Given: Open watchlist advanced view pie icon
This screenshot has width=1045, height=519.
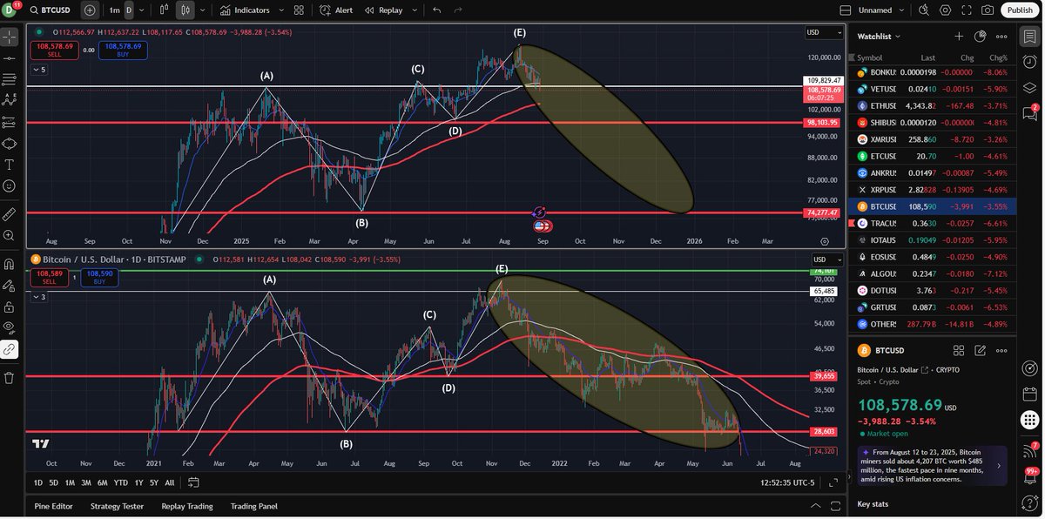Looking at the screenshot, I should pos(980,37).
